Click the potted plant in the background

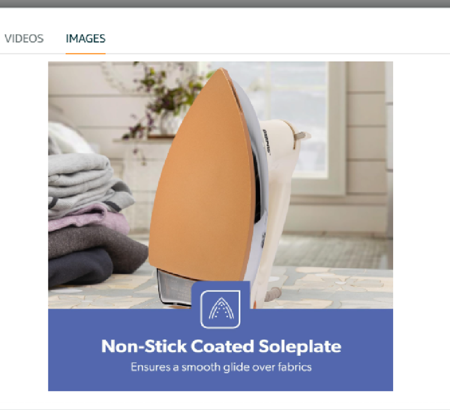pyautogui.click(x=166, y=100)
